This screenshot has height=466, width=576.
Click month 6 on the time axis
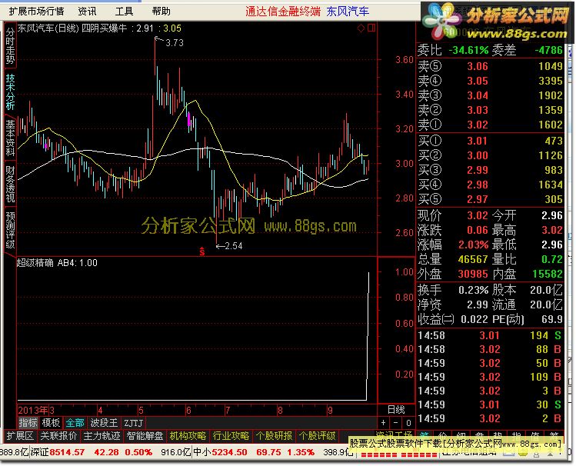tap(188, 410)
